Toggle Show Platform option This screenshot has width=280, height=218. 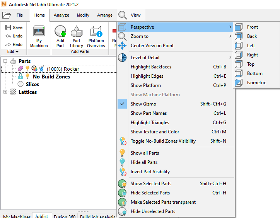pyautogui.click(x=176, y=85)
